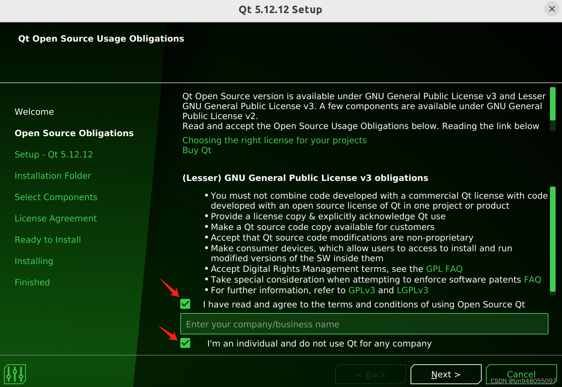Image resolution: width=562 pixels, height=387 pixels.
Task: Click the 'Provide a license copy' bullet
Action: [x=328, y=216]
